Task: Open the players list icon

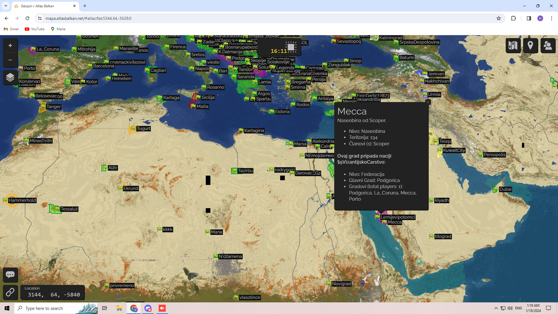Action: [548, 45]
